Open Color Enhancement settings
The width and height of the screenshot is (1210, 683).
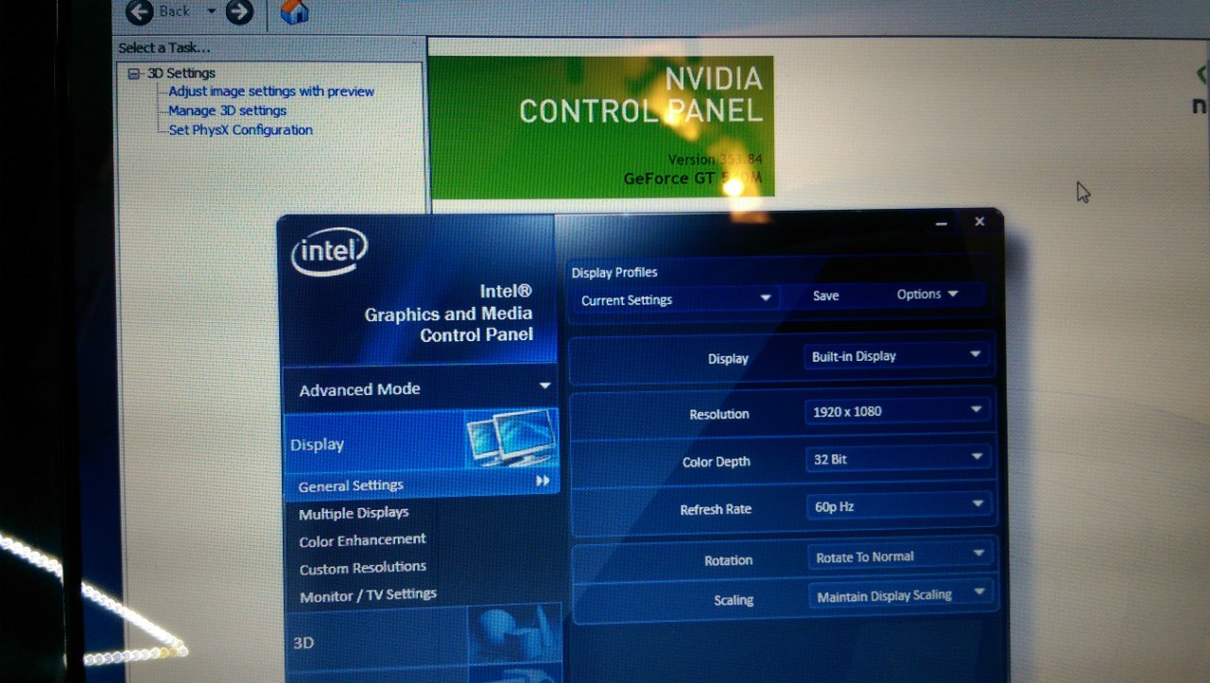[362, 540]
